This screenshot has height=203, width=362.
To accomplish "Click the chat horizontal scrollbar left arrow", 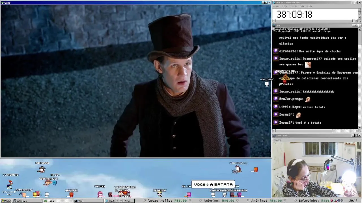I will (x=274, y=131).
